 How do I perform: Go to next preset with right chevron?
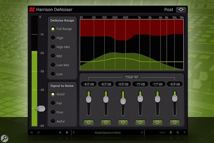pos(142,132)
